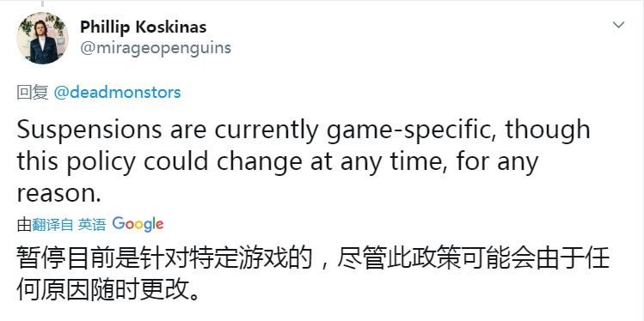Click the word reason. in the tweet

tap(58, 194)
